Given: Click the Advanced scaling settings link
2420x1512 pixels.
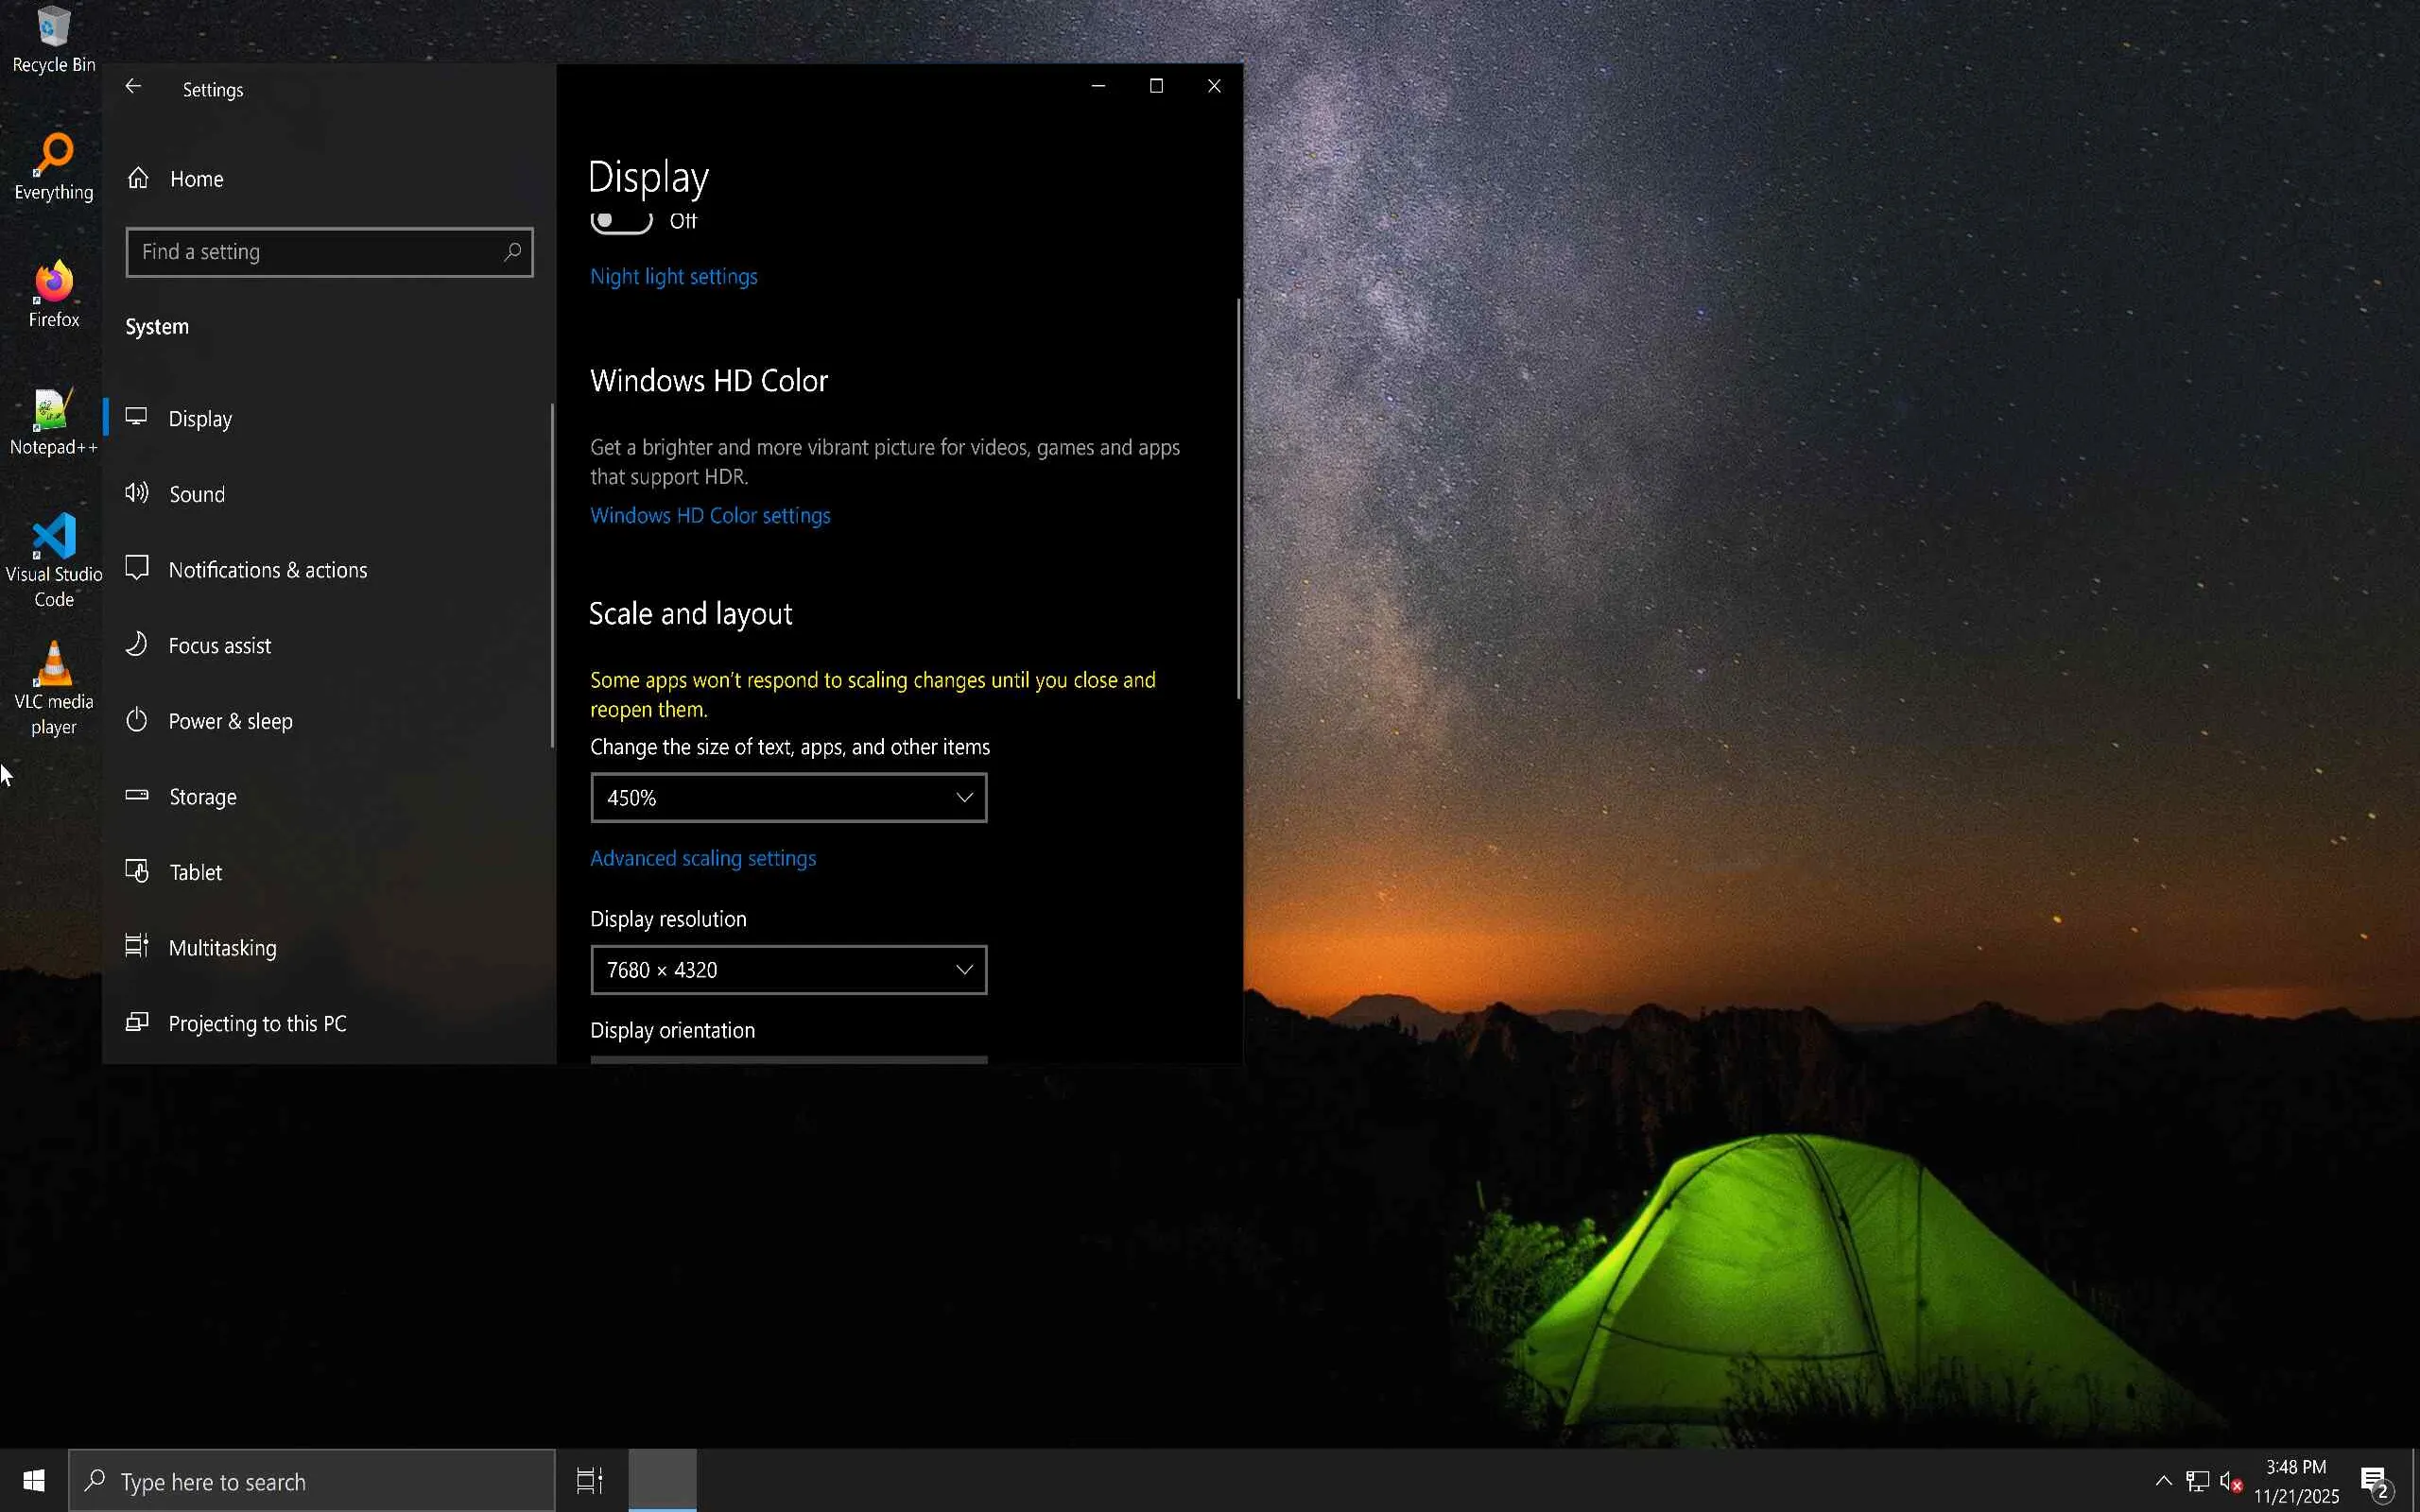Looking at the screenshot, I should coord(702,859).
